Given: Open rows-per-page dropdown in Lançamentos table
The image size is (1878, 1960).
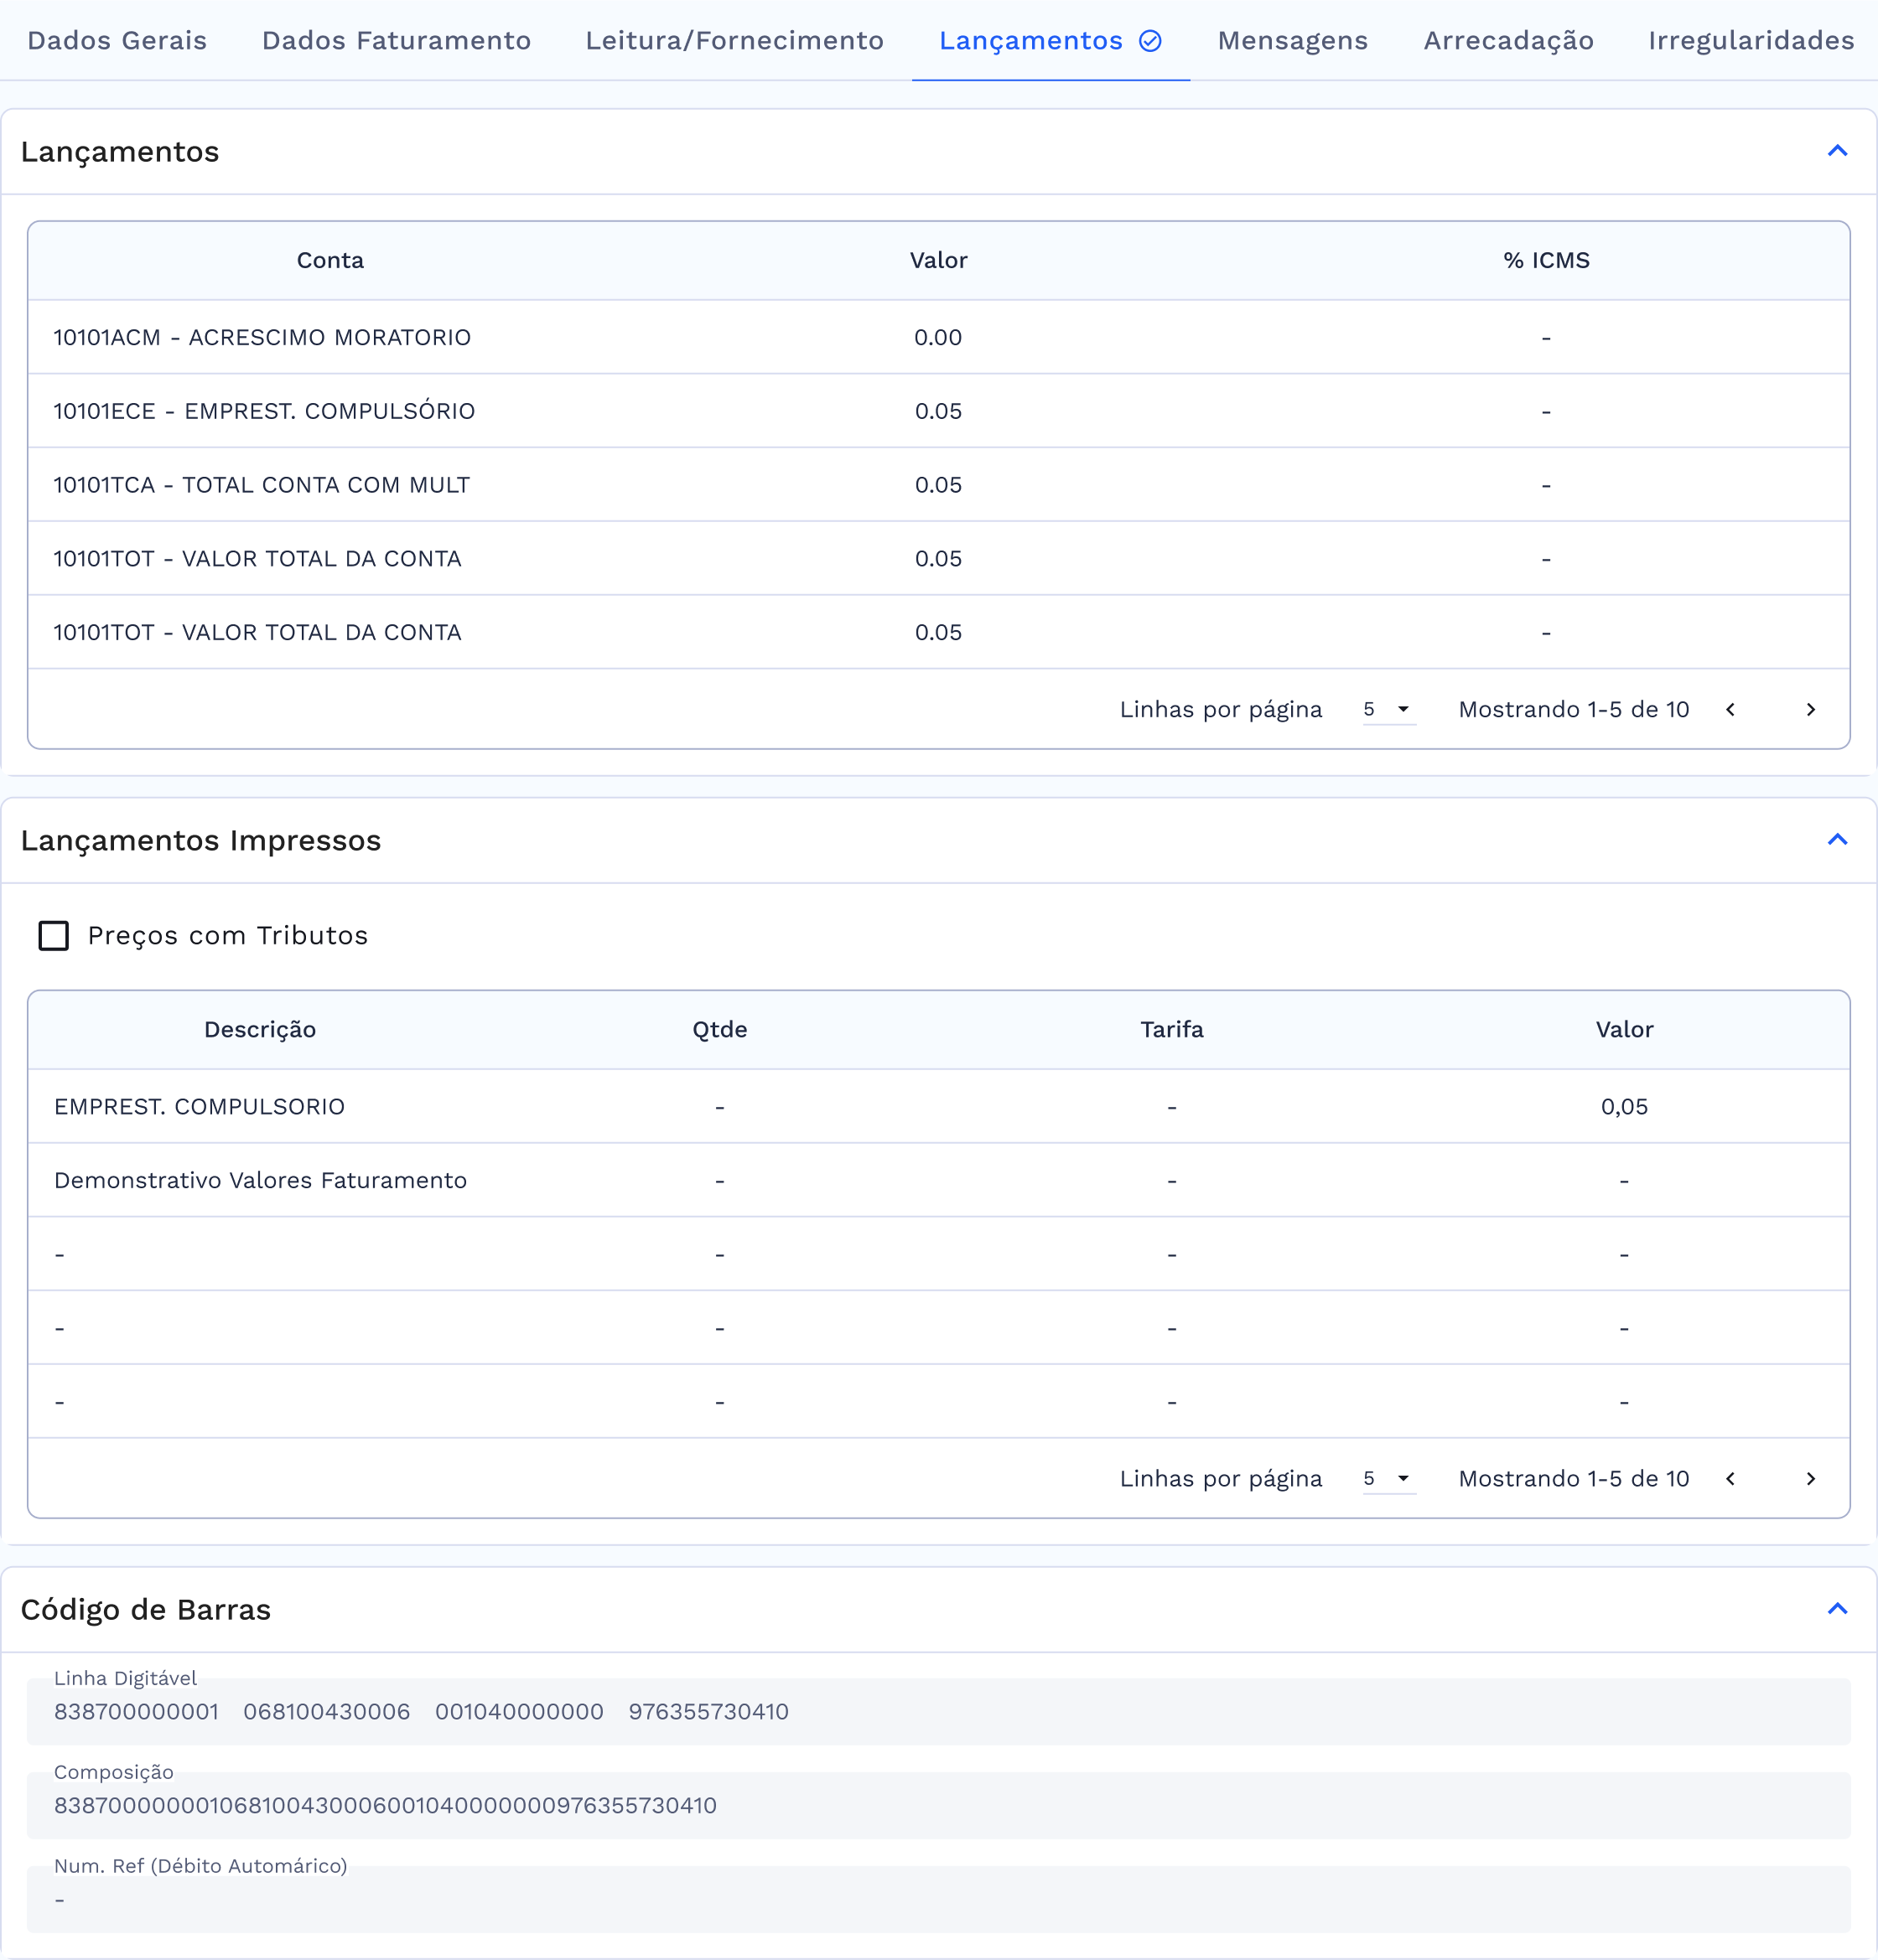Looking at the screenshot, I should (1388, 710).
